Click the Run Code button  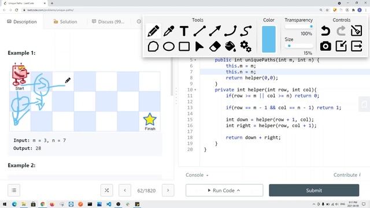224,190
